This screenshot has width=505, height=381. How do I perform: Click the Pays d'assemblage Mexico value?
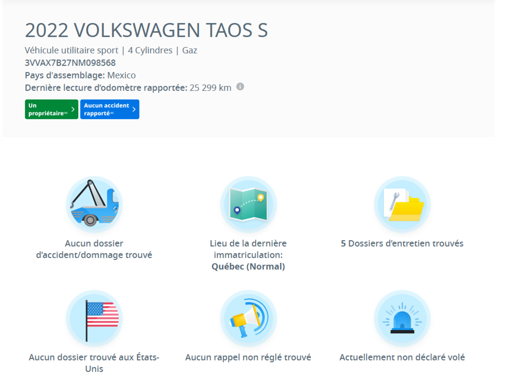tap(122, 75)
